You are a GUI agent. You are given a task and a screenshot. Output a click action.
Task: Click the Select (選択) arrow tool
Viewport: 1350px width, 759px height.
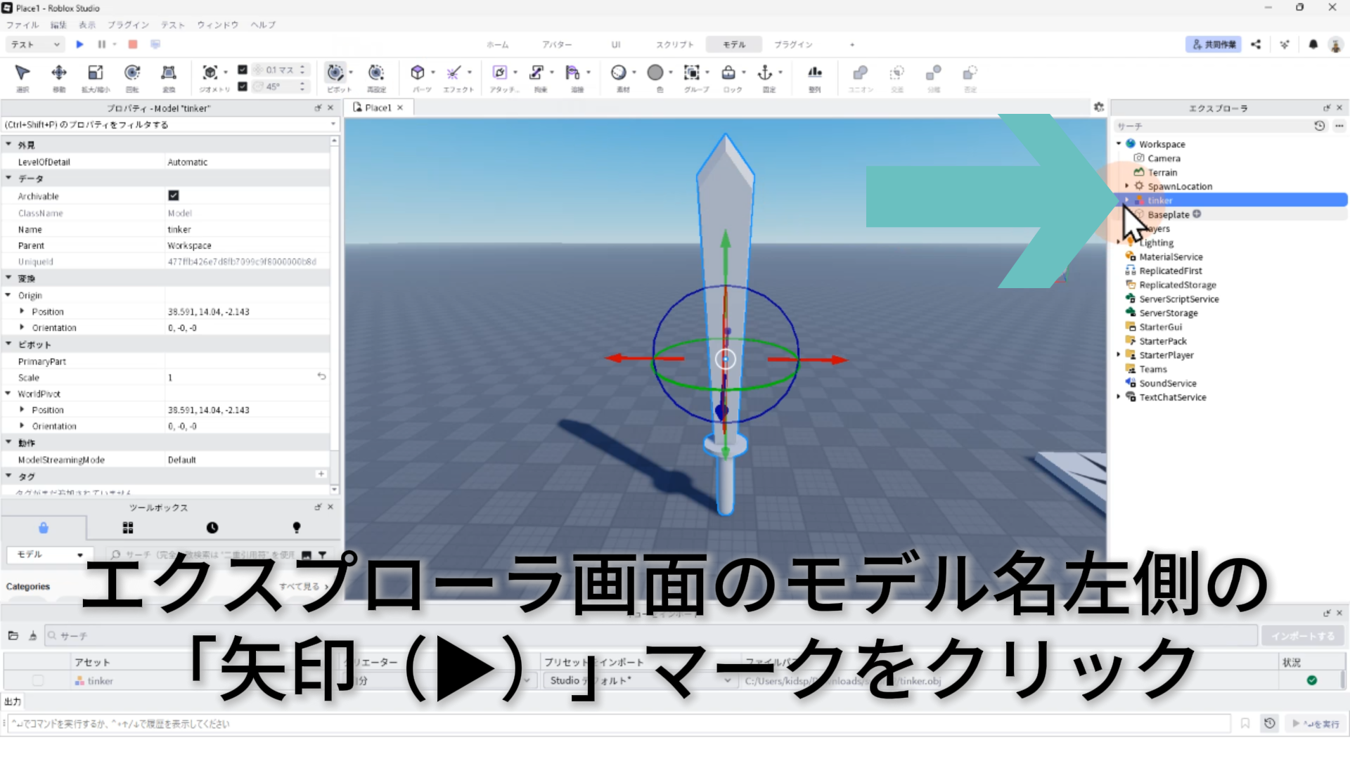point(22,73)
